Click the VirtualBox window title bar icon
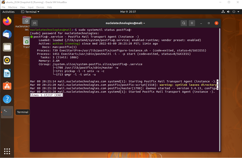This screenshot has width=242, height=158. pos(3,2)
